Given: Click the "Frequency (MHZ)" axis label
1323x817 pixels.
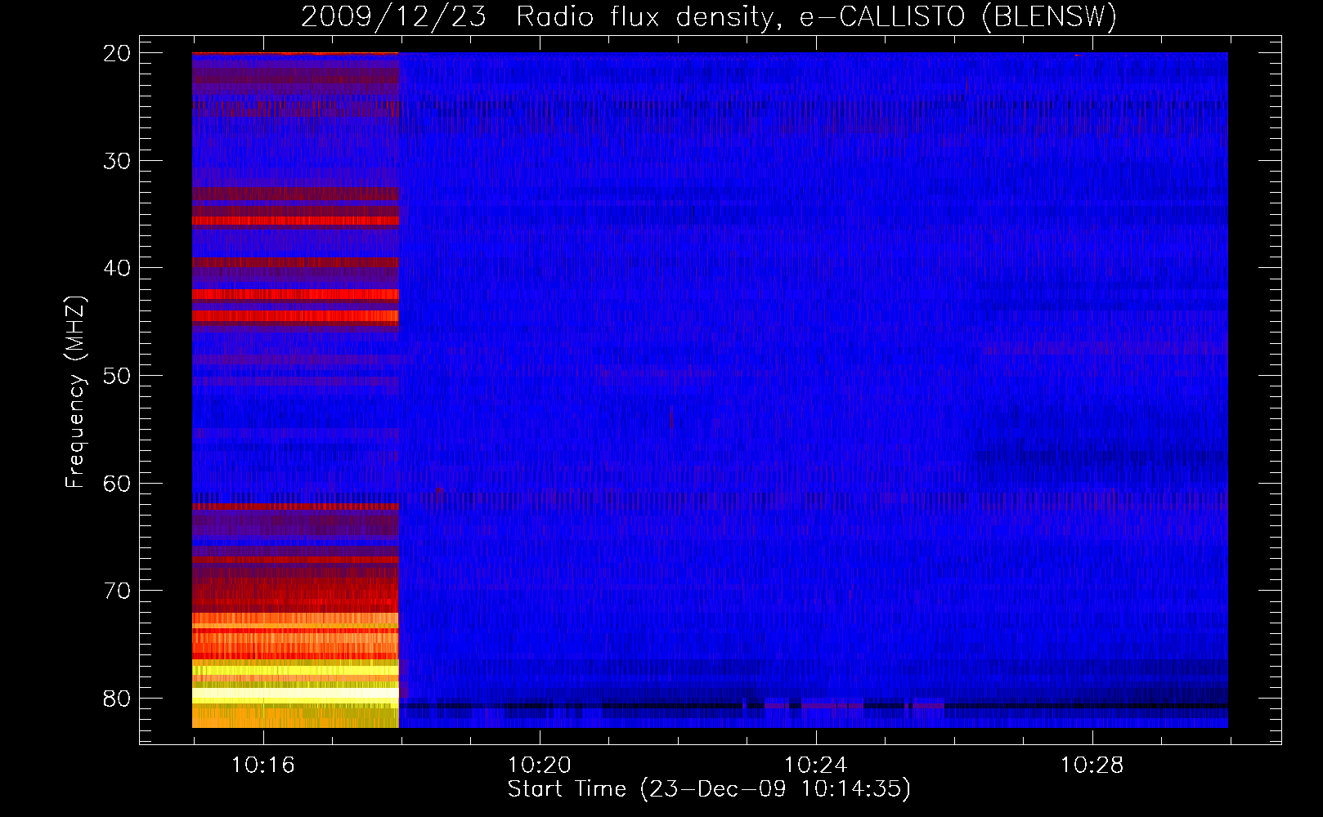Looking at the screenshot, I should [75, 392].
